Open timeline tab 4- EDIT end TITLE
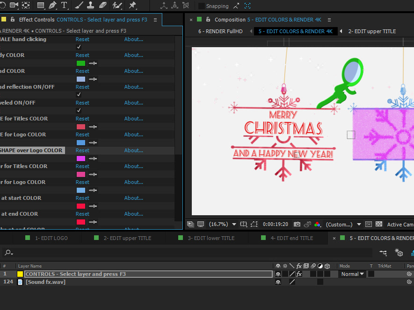This screenshot has width=414, height=310. tap(292, 238)
